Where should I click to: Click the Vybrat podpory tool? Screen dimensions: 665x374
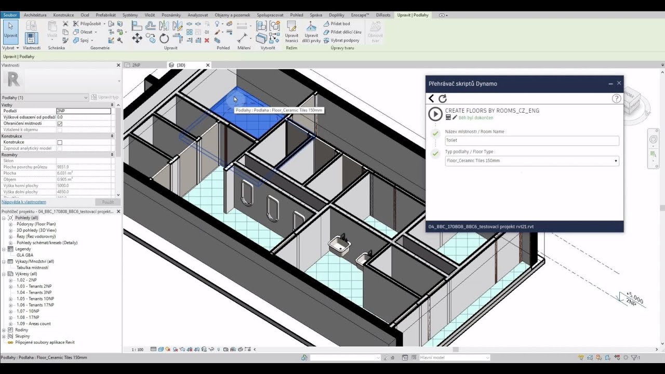click(x=341, y=40)
